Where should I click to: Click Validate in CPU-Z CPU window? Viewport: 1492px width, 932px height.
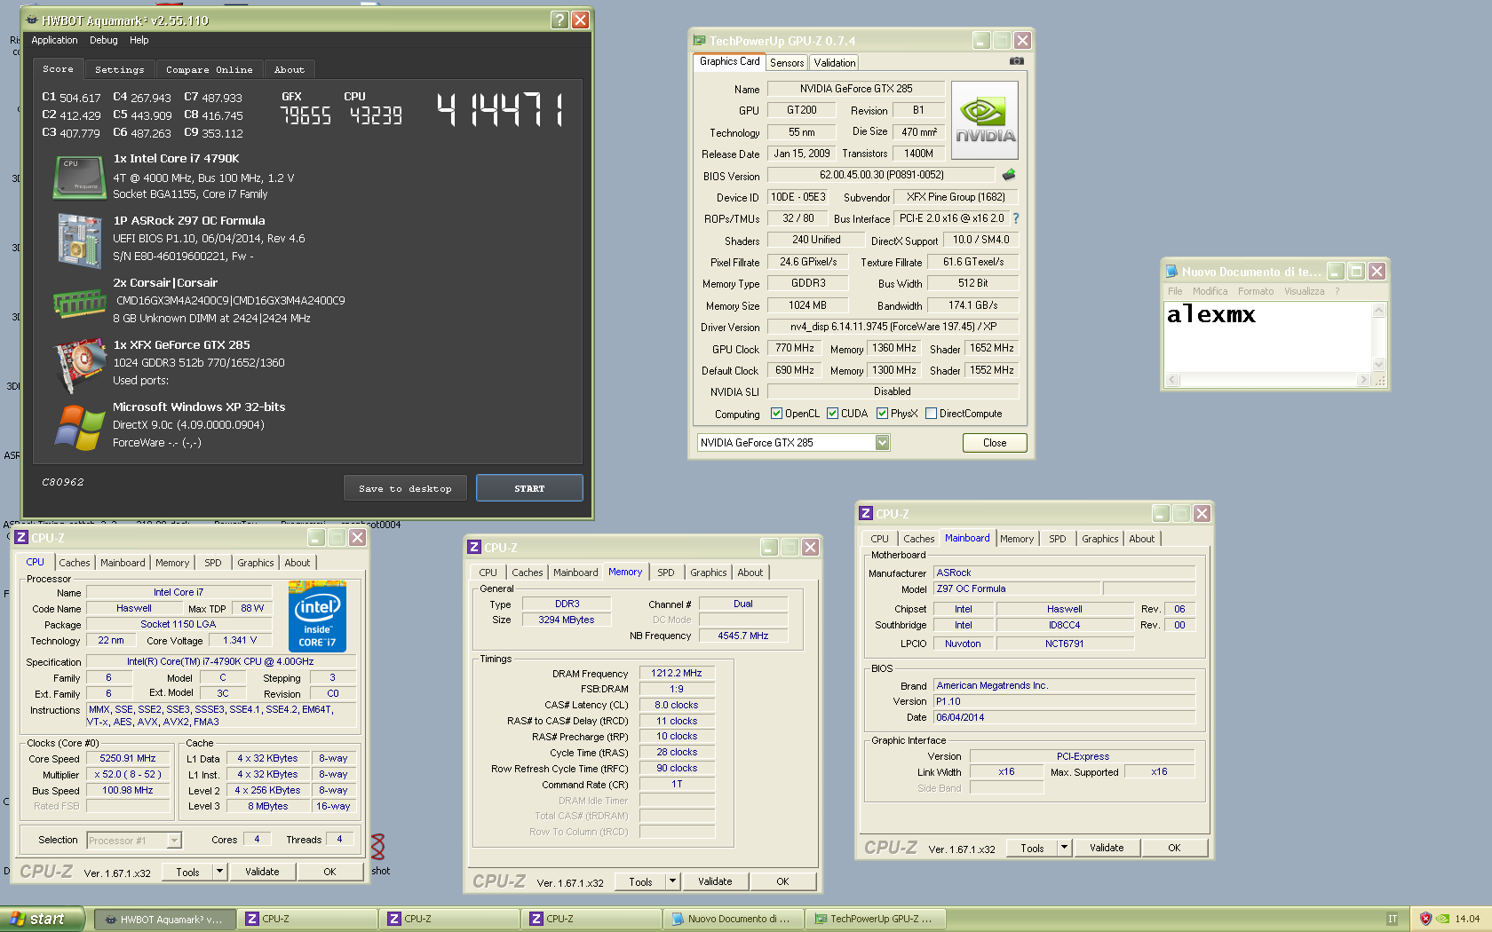[x=262, y=872]
